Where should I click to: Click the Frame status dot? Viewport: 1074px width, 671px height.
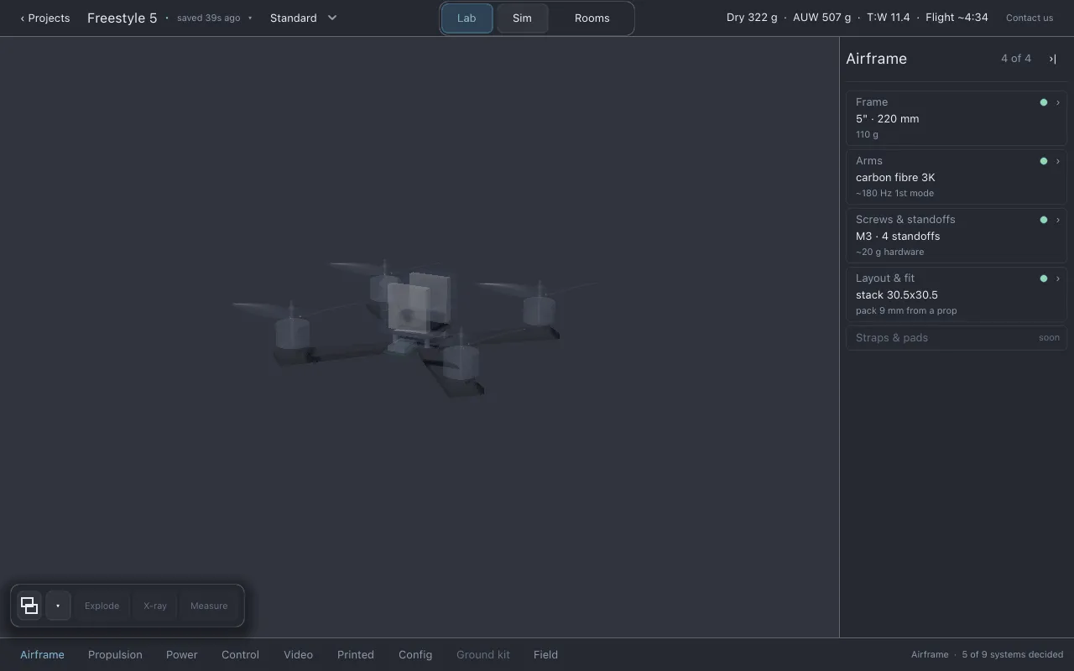click(1044, 102)
